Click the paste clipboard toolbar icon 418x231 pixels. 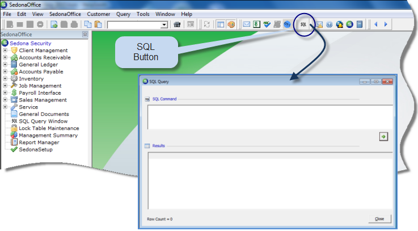(x=98, y=24)
